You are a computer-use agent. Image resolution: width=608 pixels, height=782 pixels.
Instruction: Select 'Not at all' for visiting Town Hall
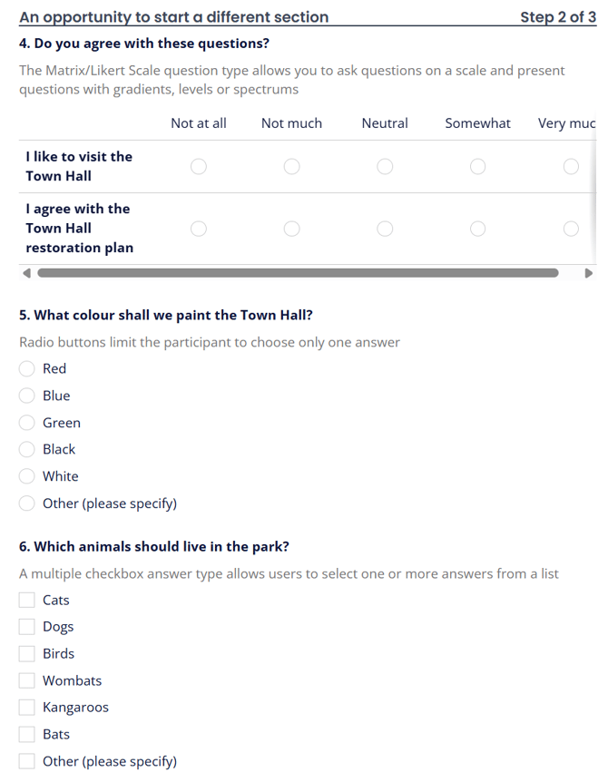tap(199, 167)
